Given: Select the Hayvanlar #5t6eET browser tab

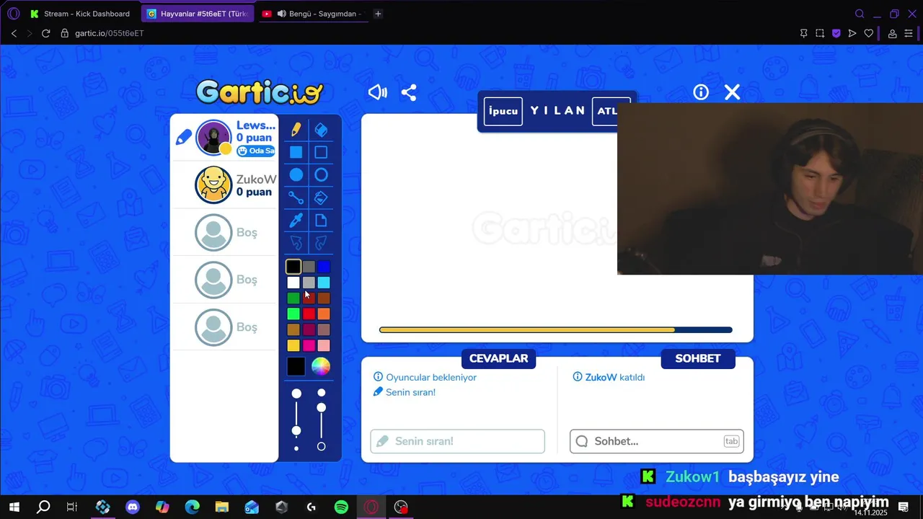Looking at the screenshot, I should [x=198, y=14].
